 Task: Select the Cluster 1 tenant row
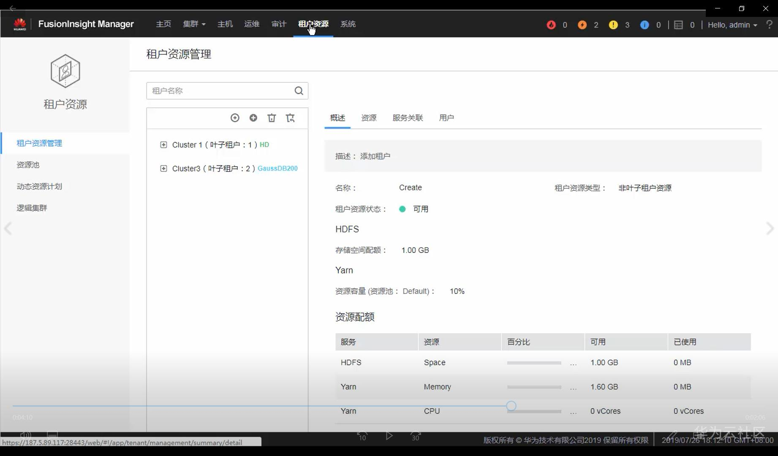tap(220, 145)
